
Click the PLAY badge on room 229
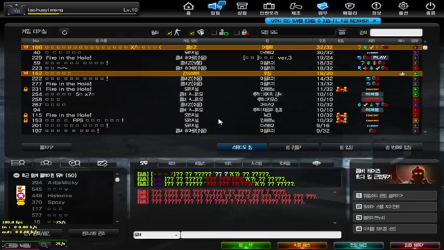point(379,58)
